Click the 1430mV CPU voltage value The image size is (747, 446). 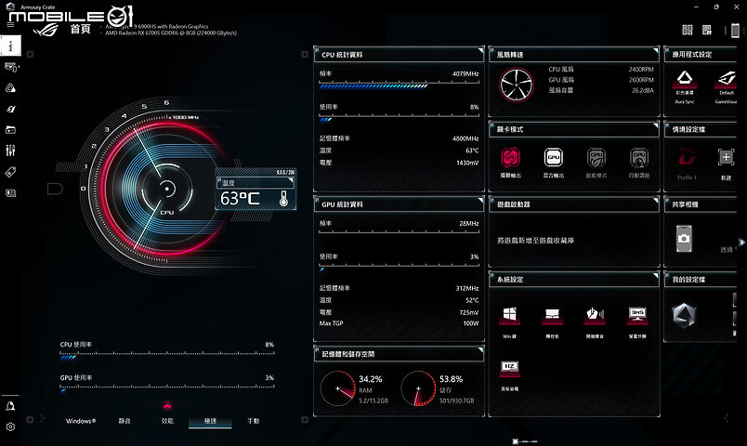coord(467,163)
